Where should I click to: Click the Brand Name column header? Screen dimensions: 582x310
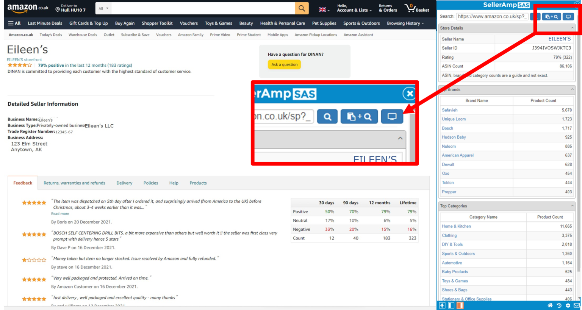point(476,100)
